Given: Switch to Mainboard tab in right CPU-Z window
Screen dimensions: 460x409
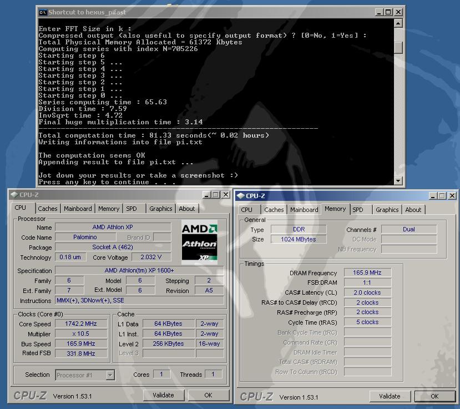Looking at the screenshot, I should tap(304, 210).
